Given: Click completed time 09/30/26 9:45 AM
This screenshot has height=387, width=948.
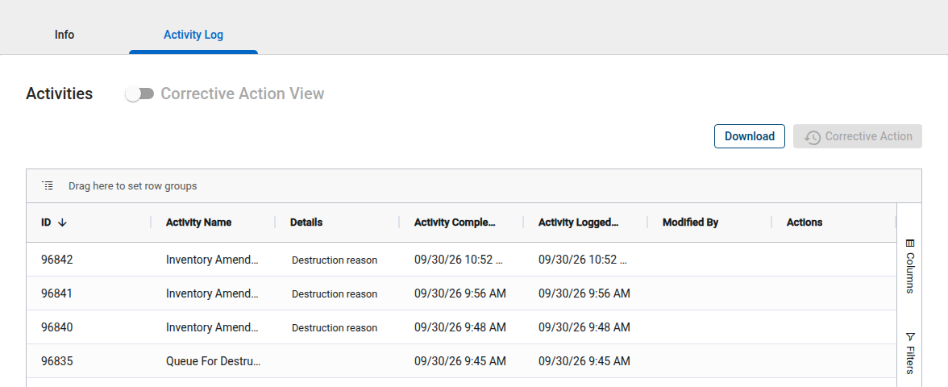Looking at the screenshot, I should point(460,361).
